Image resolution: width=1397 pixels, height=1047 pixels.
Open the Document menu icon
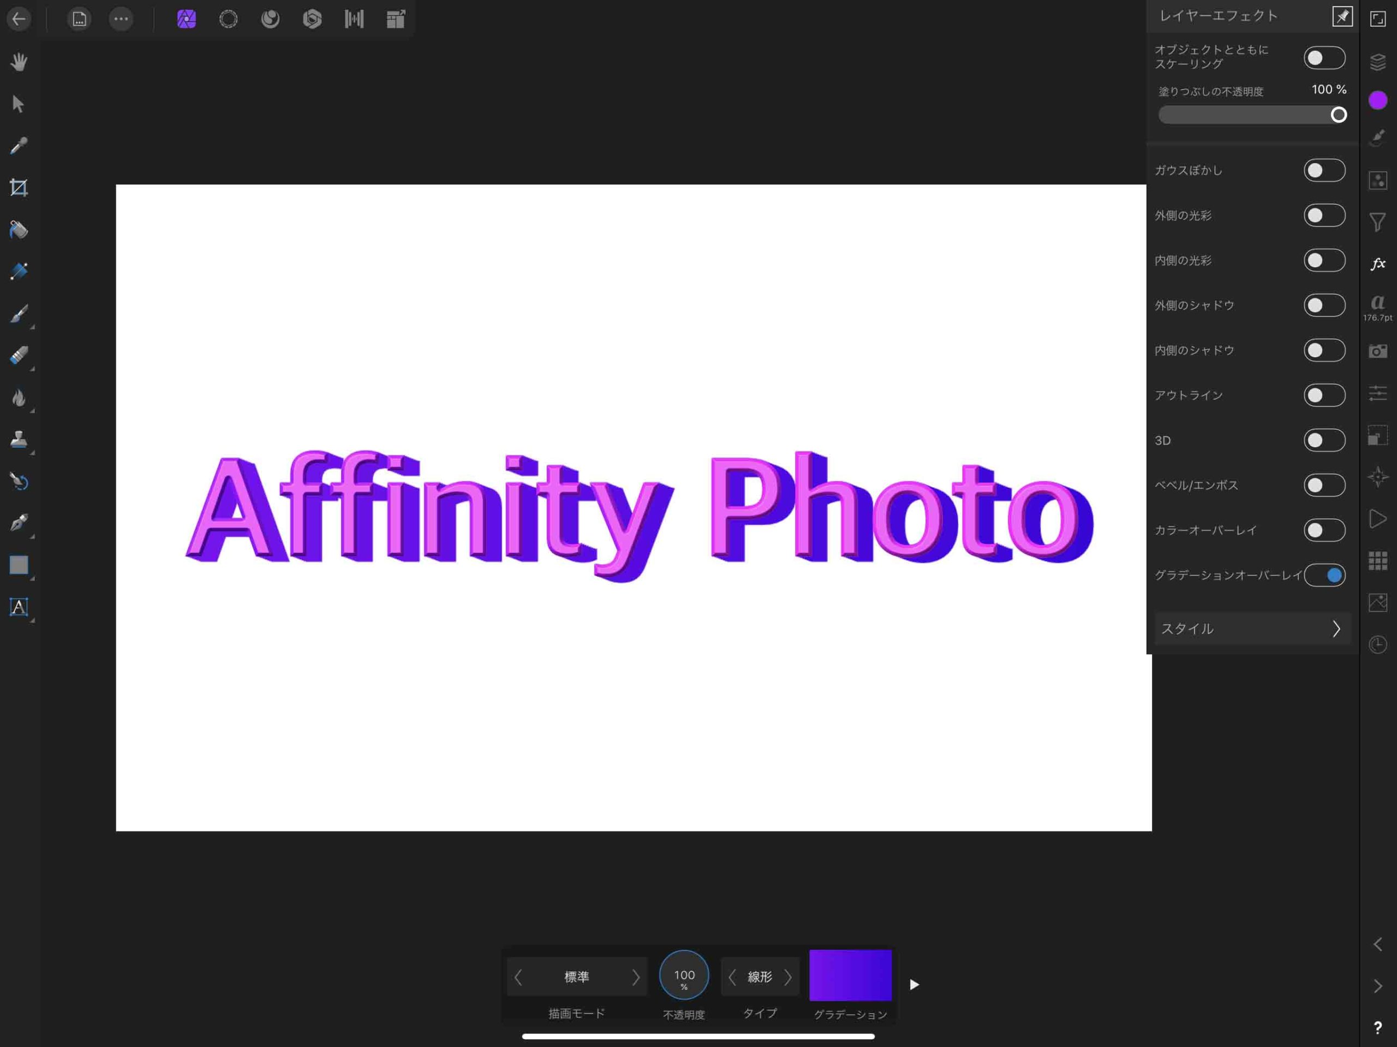[79, 19]
